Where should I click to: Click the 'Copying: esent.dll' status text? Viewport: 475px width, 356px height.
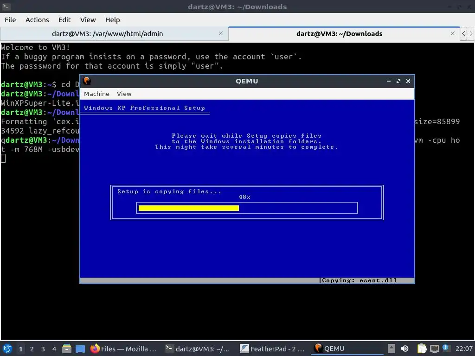pyautogui.click(x=359, y=280)
